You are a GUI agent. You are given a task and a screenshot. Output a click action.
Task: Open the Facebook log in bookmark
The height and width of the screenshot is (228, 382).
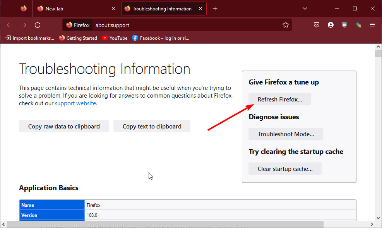click(x=161, y=38)
